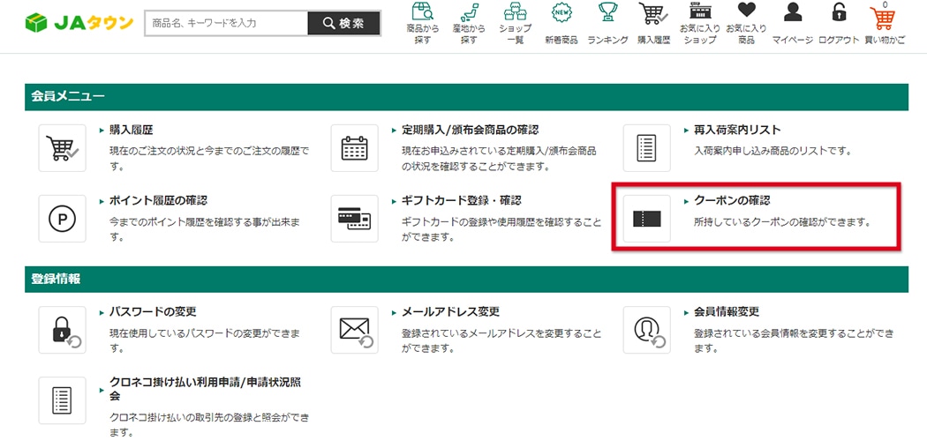This screenshot has height=448, width=927.
Task: Click text 所持しているクーポンの確認ができます。
Action: 783,223
